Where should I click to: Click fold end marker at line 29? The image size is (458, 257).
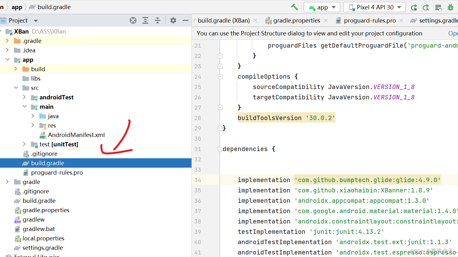[x=220, y=128]
